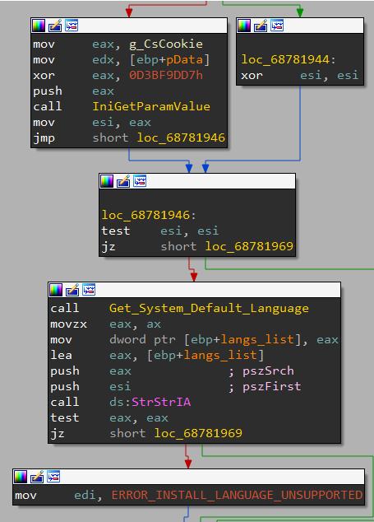Click edit icon on IniGetParamValue block header

pyautogui.click(x=55, y=26)
